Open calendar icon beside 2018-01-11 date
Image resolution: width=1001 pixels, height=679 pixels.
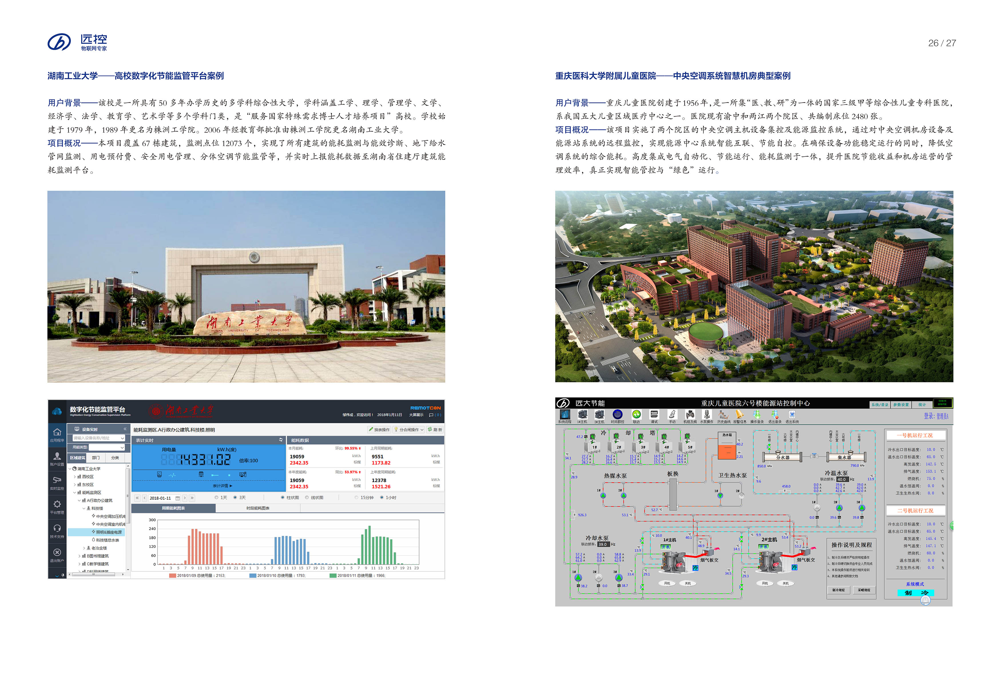[x=177, y=498]
